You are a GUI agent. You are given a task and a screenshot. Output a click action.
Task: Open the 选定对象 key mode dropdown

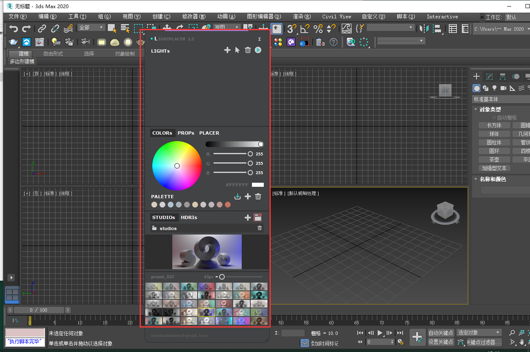tap(479, 333)
